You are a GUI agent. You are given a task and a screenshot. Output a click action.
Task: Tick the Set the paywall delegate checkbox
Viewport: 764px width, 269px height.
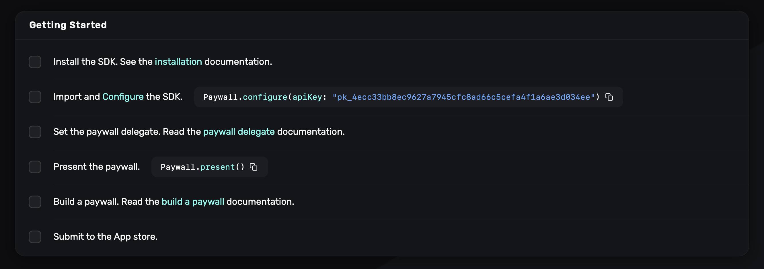click(35, 132)
